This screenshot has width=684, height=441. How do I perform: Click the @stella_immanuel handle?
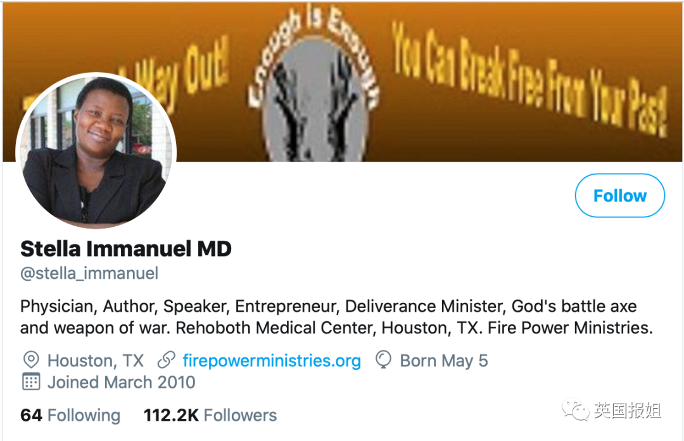pos(89,273)
